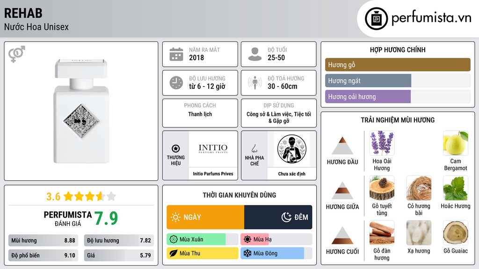Click the Mùi hương 8.88 score bar
The image size is (479, 269).
(44, 241)
